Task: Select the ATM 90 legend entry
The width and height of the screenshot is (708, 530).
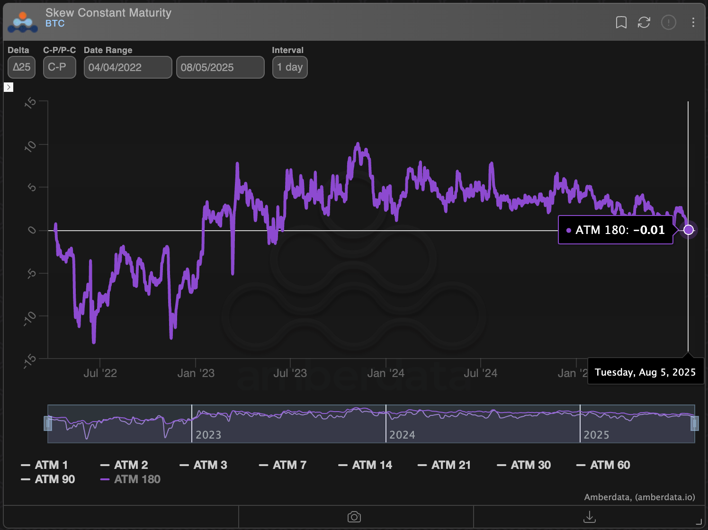Action: tap(54, 479)
